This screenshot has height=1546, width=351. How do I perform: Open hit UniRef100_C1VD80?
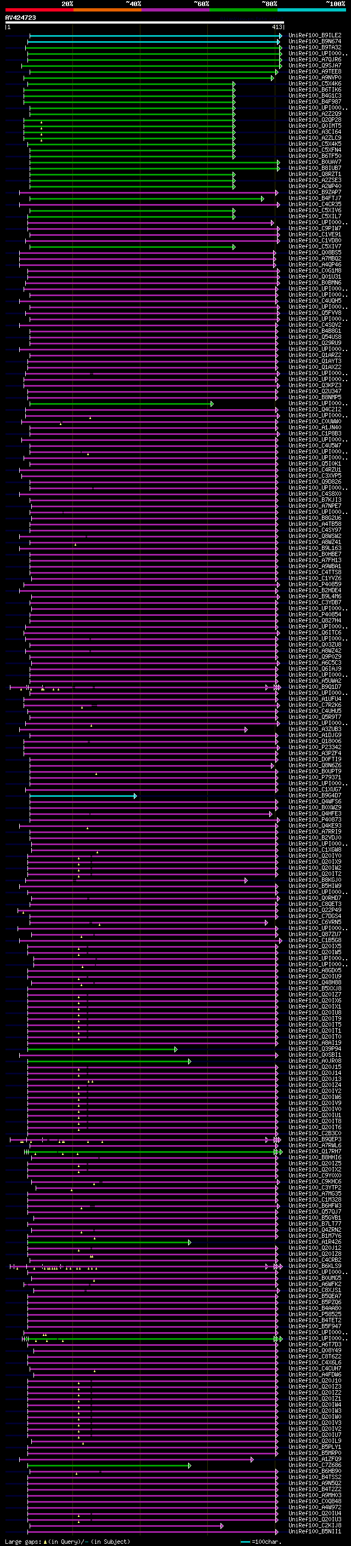(314, 241)
